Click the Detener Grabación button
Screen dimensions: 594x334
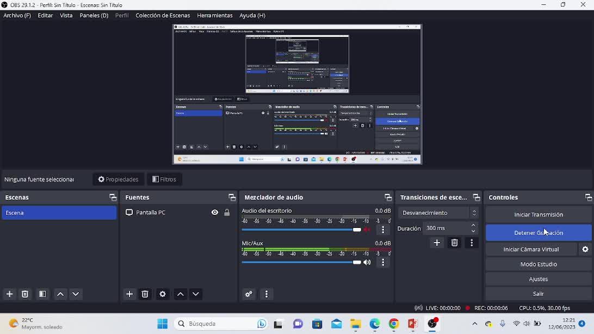pyautogui.click(x=538, y=233)
